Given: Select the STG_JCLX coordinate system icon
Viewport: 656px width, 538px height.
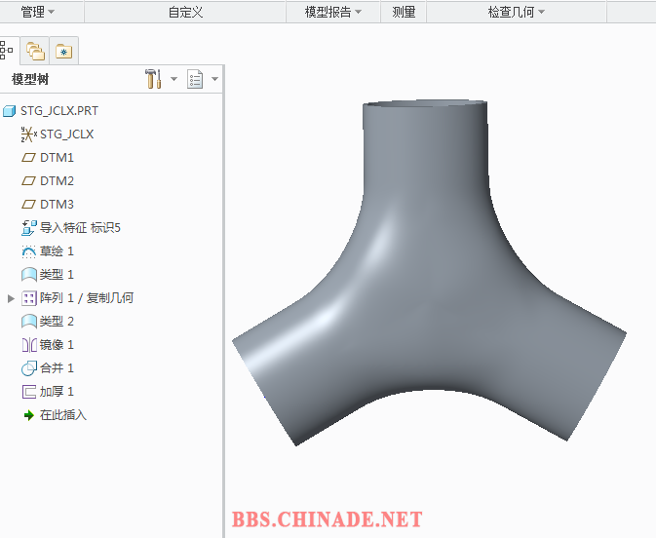Looking at the screenshot, I should point(28,134).
